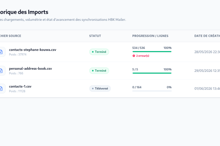Image resolution: width=220 pixels, height=146 pixels.
Task: Click the 5 / 5 line count
Action: (x=135, y=69)
